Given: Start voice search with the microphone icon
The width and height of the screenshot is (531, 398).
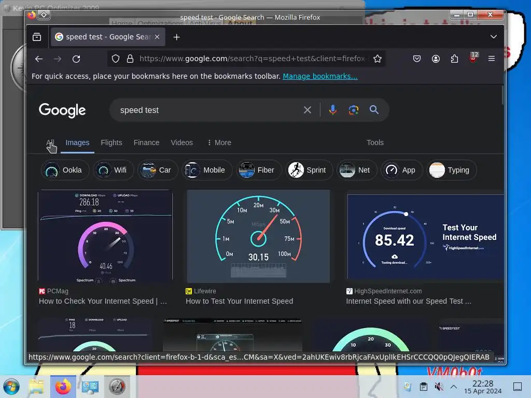Looking at the screenshot, I should point(333,110).
